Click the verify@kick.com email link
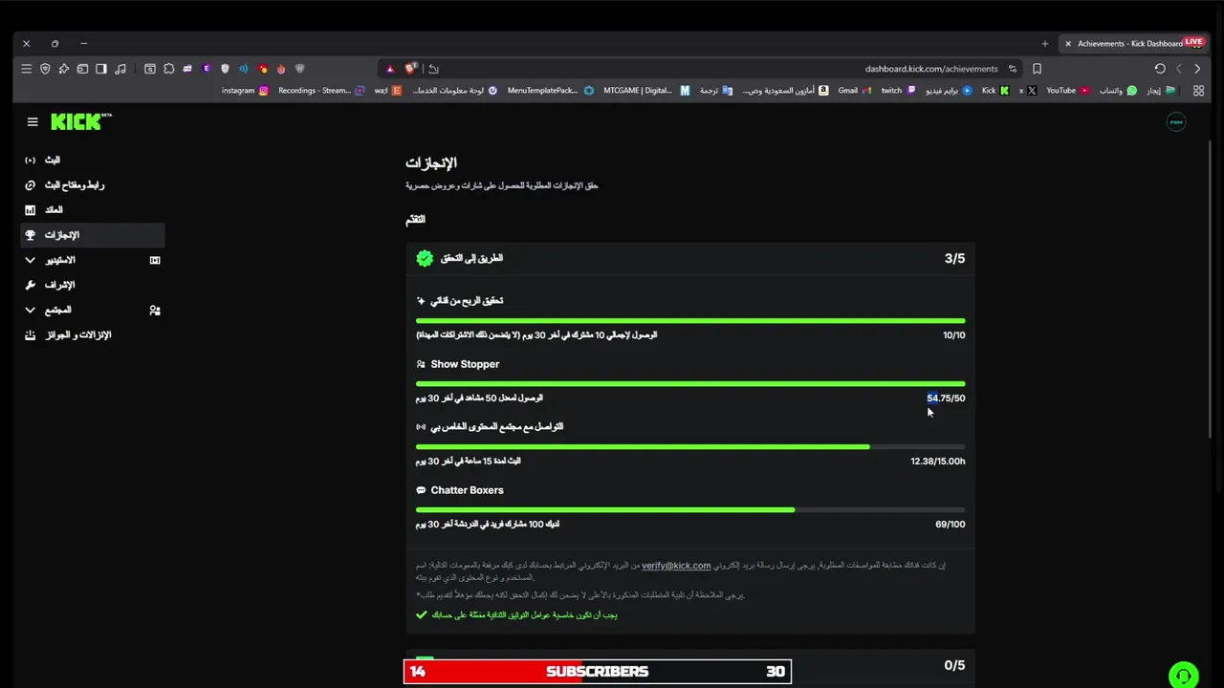Image resolution: width=1224 pixels, height=688 pixels. 676,566
